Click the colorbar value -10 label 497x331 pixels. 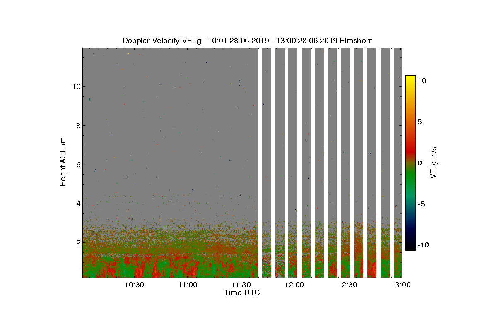[423, 245]
